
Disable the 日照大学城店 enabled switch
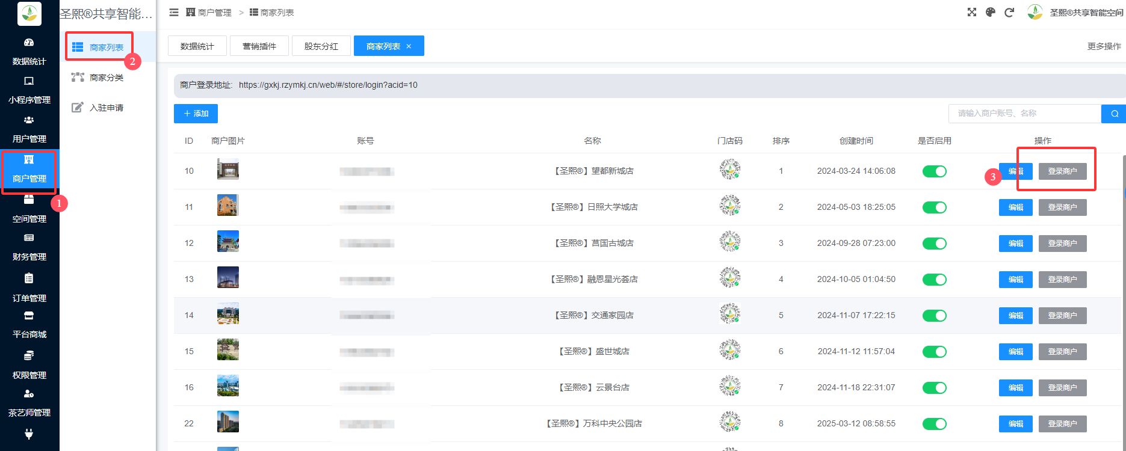coord(935,207)
